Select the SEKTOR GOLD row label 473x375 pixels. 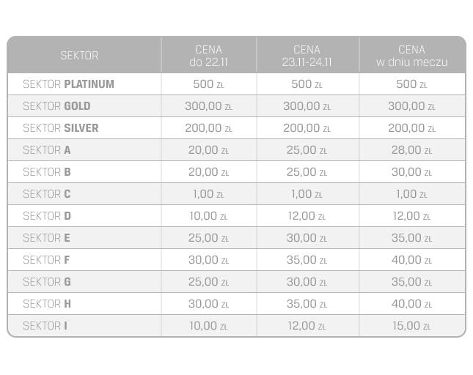tap(56, 106)
